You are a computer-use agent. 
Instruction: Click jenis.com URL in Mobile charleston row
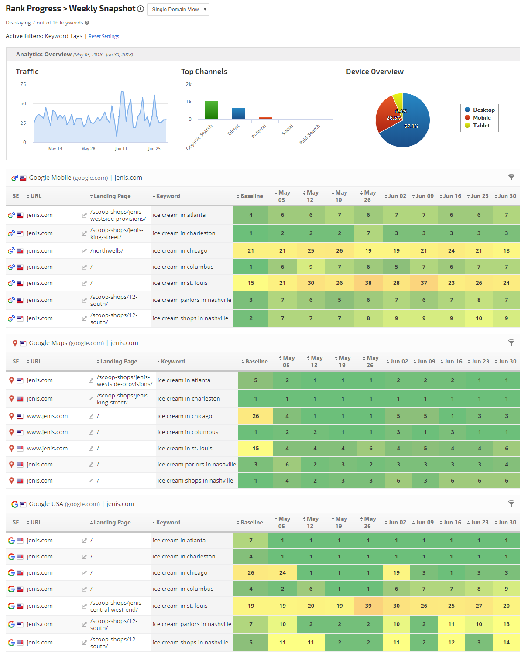coord(40,233)
